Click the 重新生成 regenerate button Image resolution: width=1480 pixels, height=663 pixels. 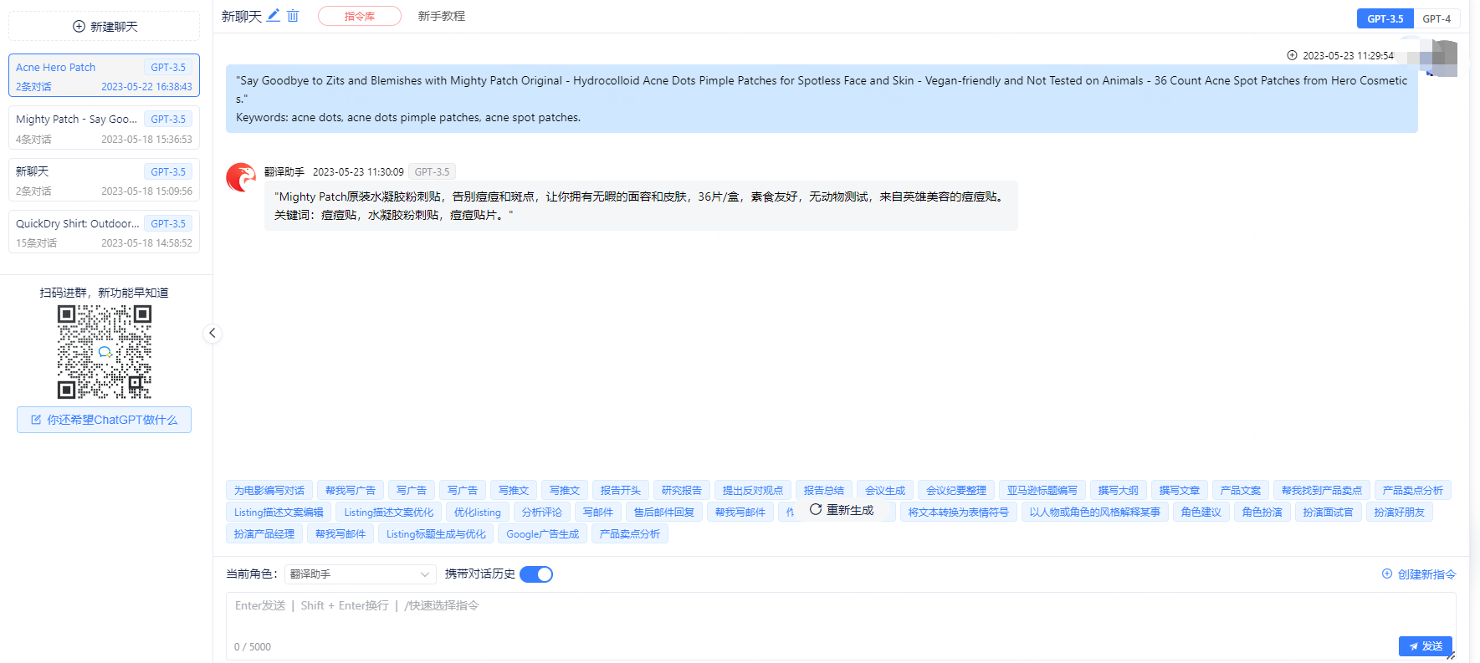point(842,510)
